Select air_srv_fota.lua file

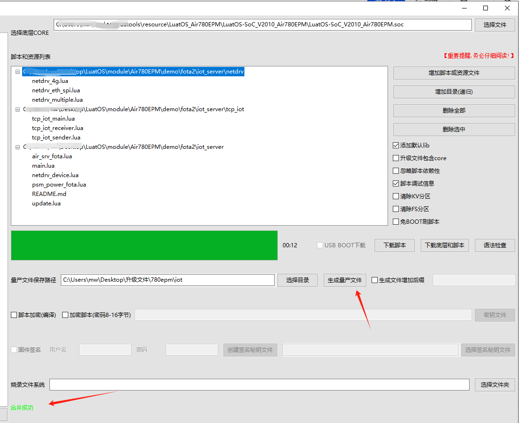tap(52, 156)
